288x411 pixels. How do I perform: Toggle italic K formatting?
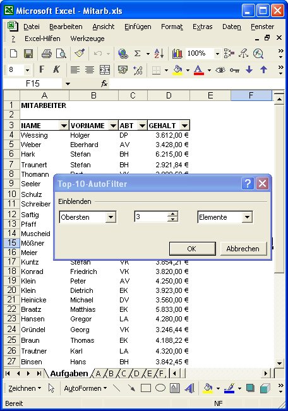(x=56, y=69)
